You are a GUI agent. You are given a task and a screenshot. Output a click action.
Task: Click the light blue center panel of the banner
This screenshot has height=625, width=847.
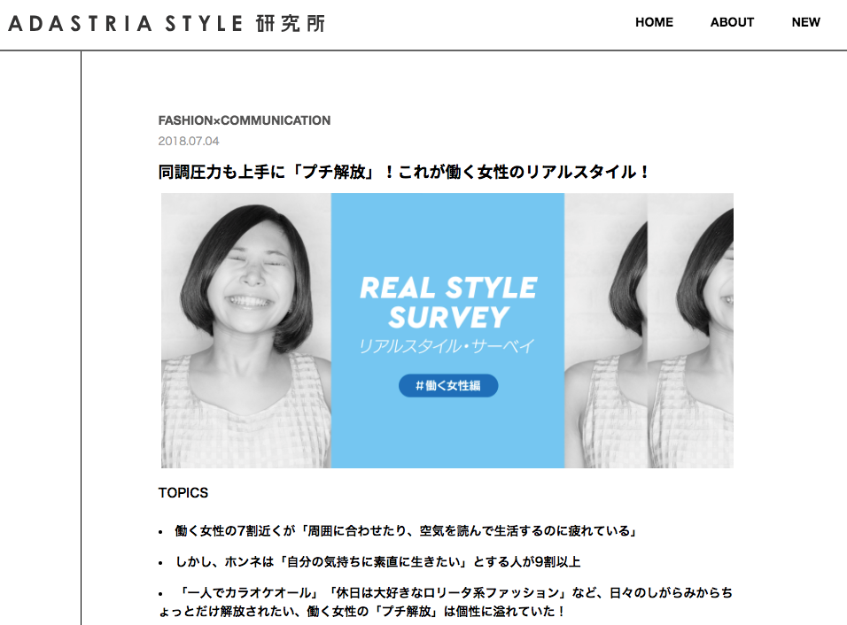coord(447,330)
